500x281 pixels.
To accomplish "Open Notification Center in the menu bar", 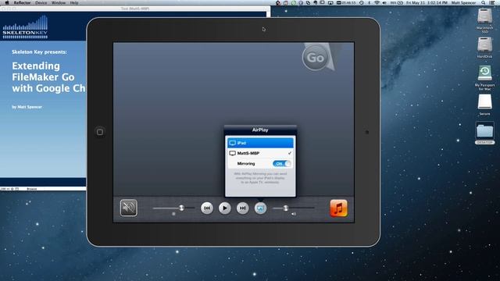I will (492, 2).
